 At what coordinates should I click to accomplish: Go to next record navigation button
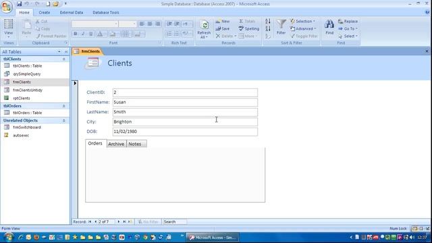(119, 222)
